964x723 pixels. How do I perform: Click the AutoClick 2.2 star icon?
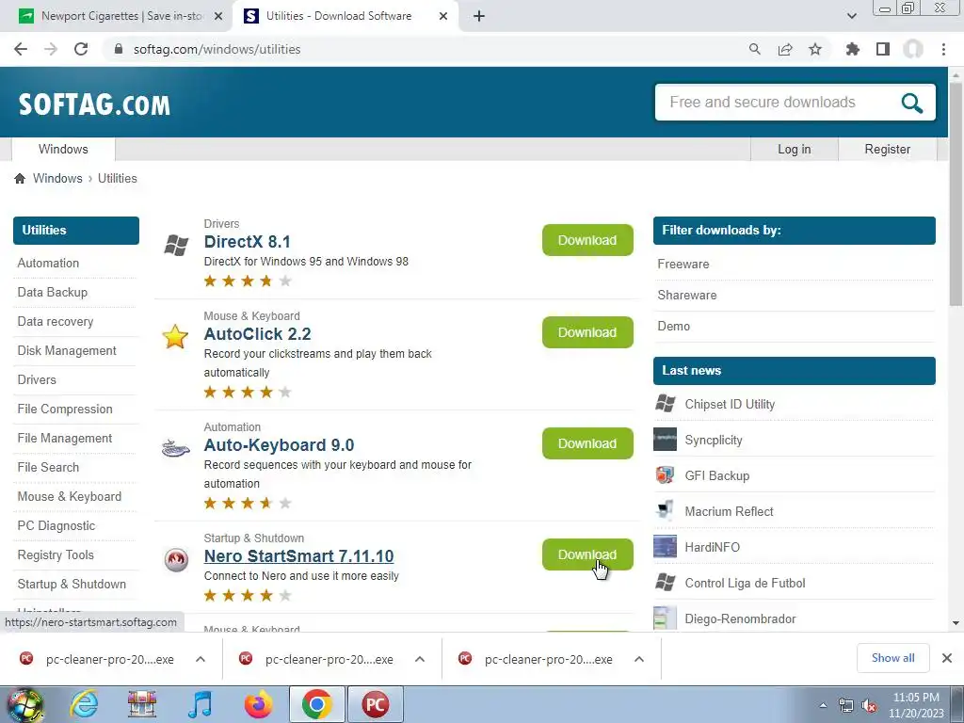175,337
